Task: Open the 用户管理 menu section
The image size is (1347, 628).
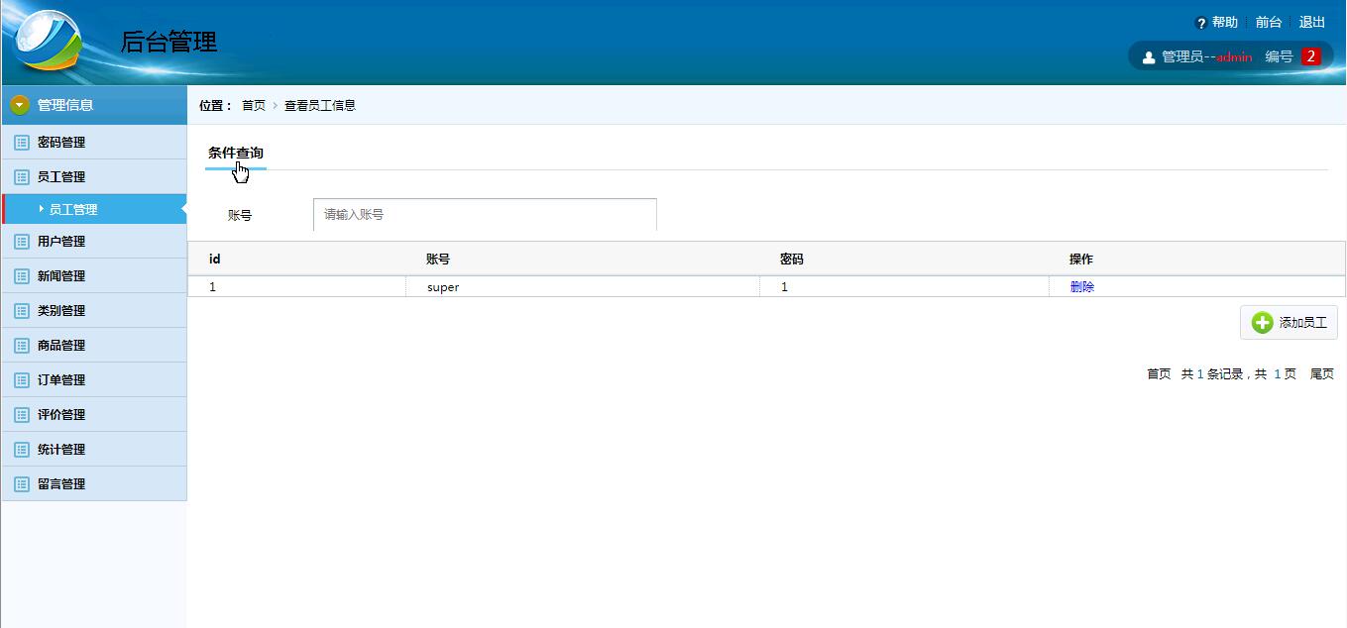Action: (x=94, y=242)
